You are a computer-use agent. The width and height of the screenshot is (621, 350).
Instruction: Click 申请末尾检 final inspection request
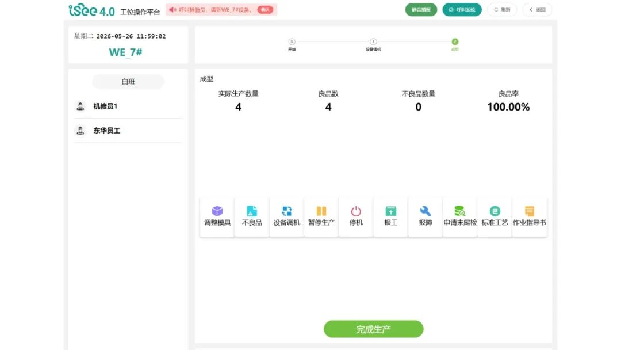coord(460,216)
